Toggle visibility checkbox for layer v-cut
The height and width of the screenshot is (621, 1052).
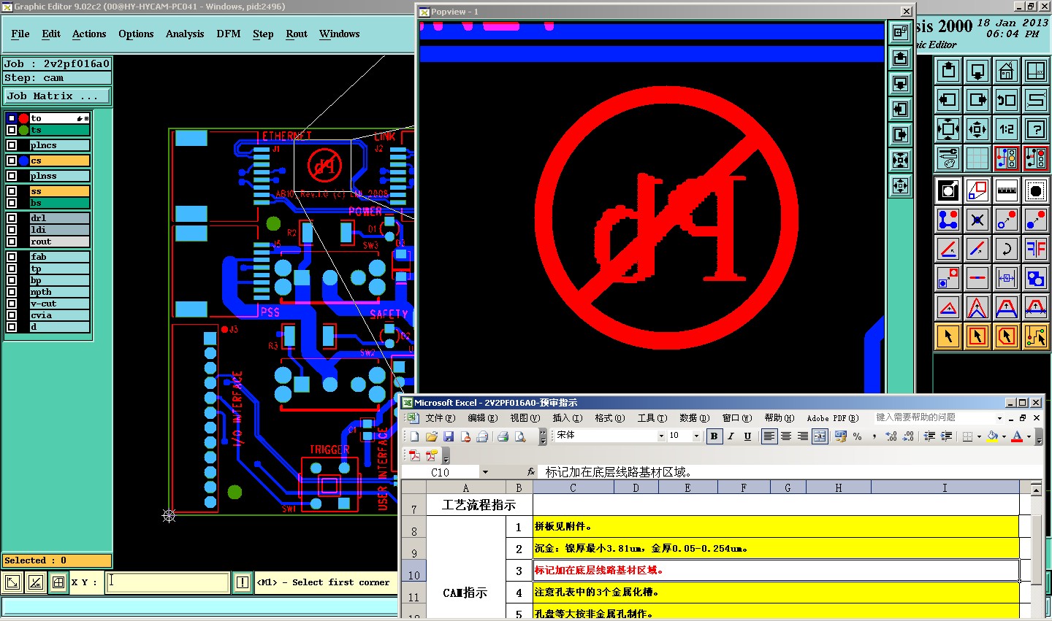12,304
